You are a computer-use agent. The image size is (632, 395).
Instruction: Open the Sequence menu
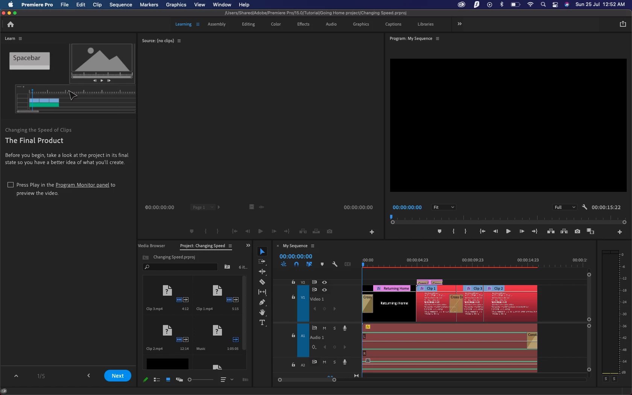click(120, 5)
